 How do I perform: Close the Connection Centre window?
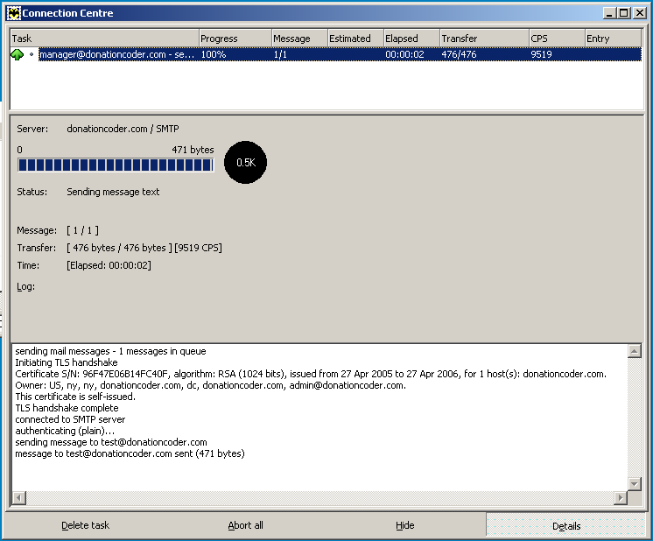click(x=639, y=13)
